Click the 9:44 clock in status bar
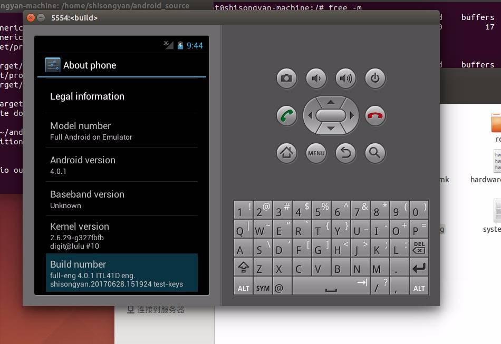This screenshot has height=344, width=501. tap(195, 46)
